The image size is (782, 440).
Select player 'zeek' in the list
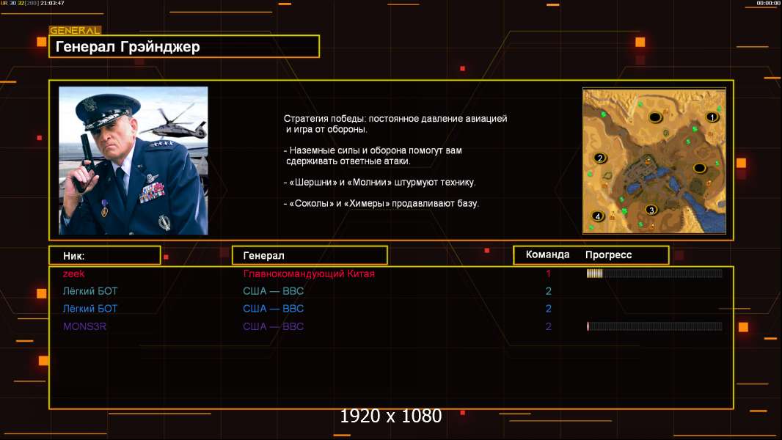[x=74, y=274]
